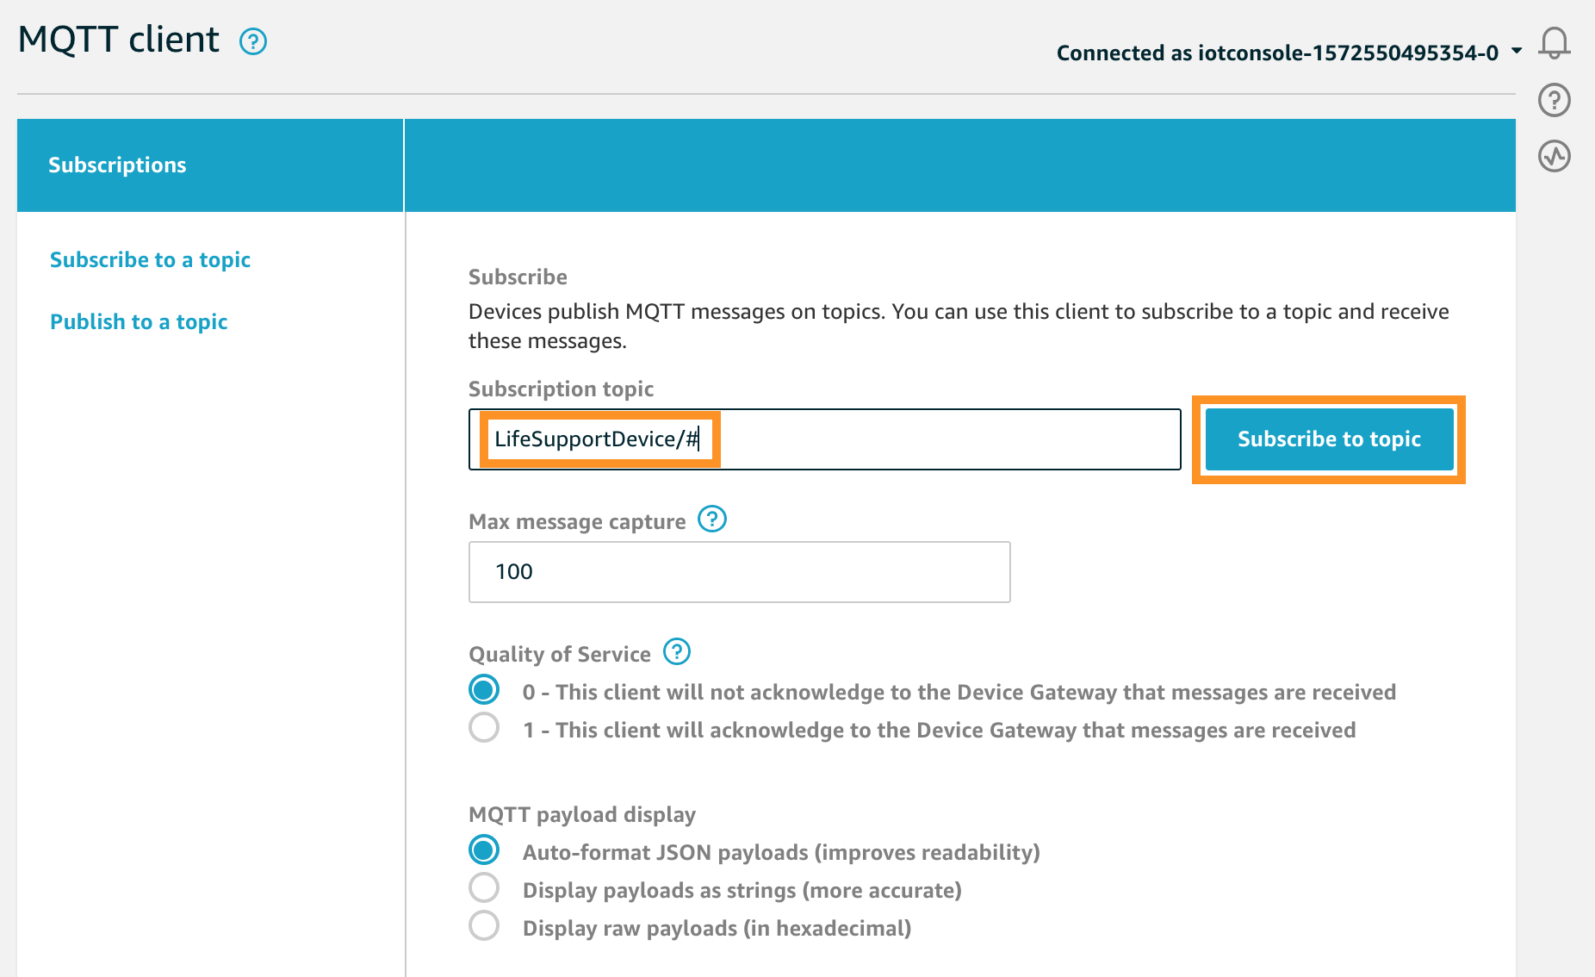1595x977 pixels.
Task: Open Publish to a topic link
Action: (139, 322)
